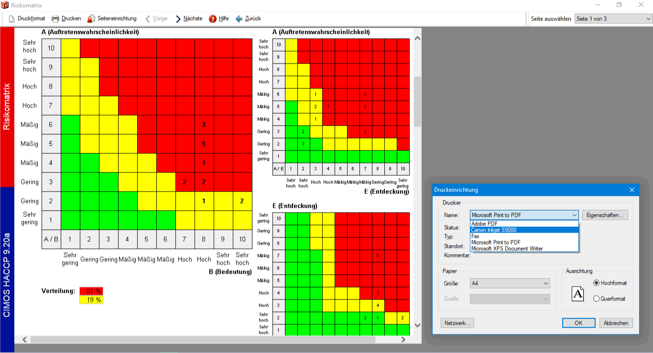Choose Canon Inkjet S9000 from printer list
Viewport: 653px width, 353px height.
(x=524, y=230)
